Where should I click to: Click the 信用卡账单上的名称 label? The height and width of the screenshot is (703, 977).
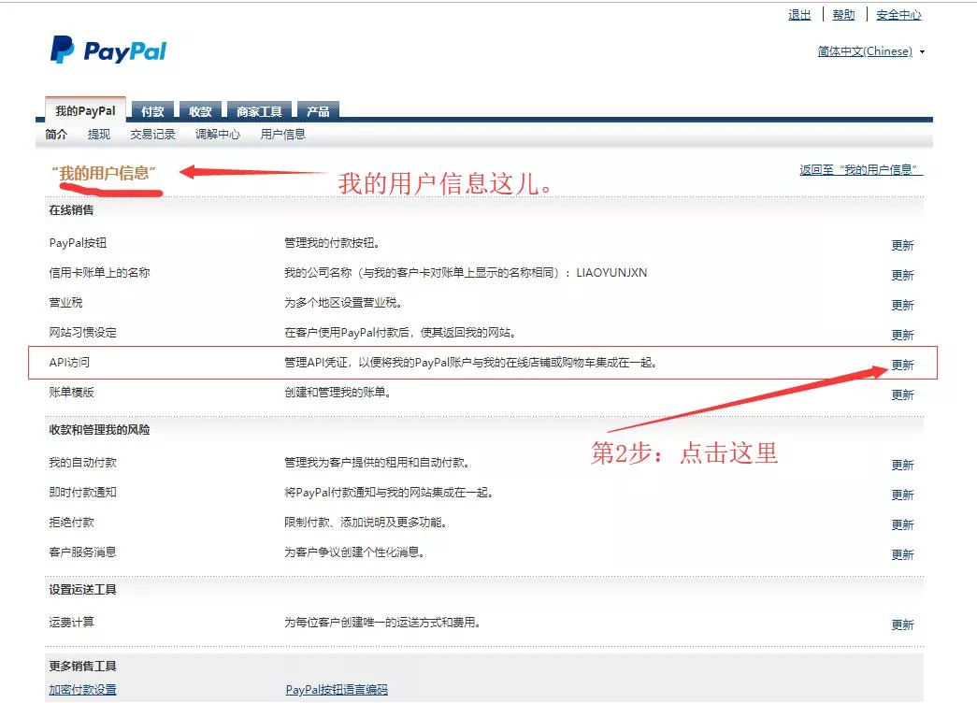point(100,272)
